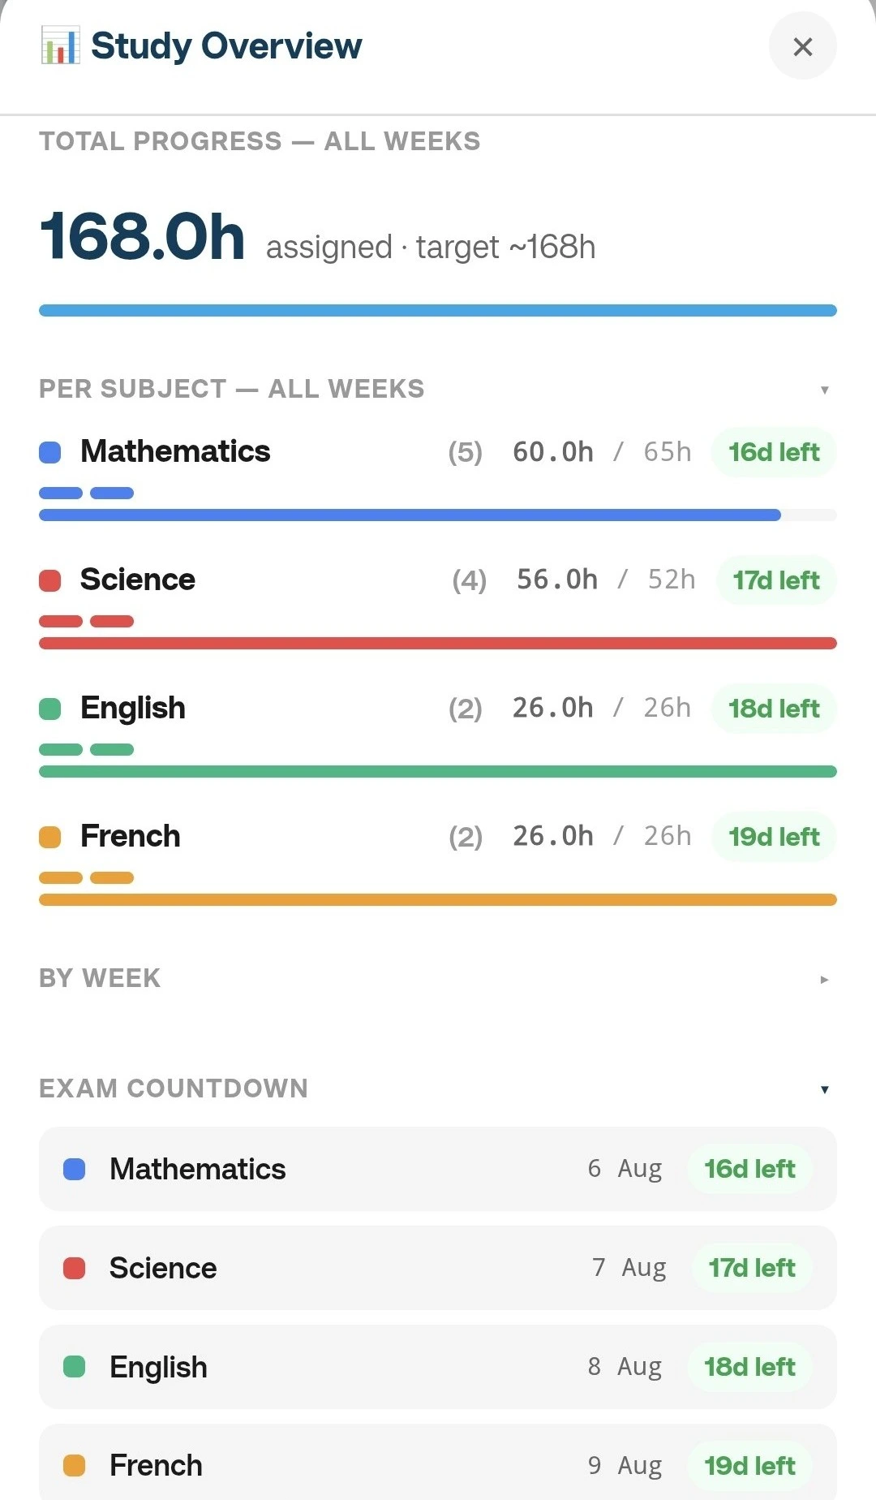Click Science 17d left badge in Per Subject
Viewport: 876px width, 1500px height.
(x=776, y=580)
